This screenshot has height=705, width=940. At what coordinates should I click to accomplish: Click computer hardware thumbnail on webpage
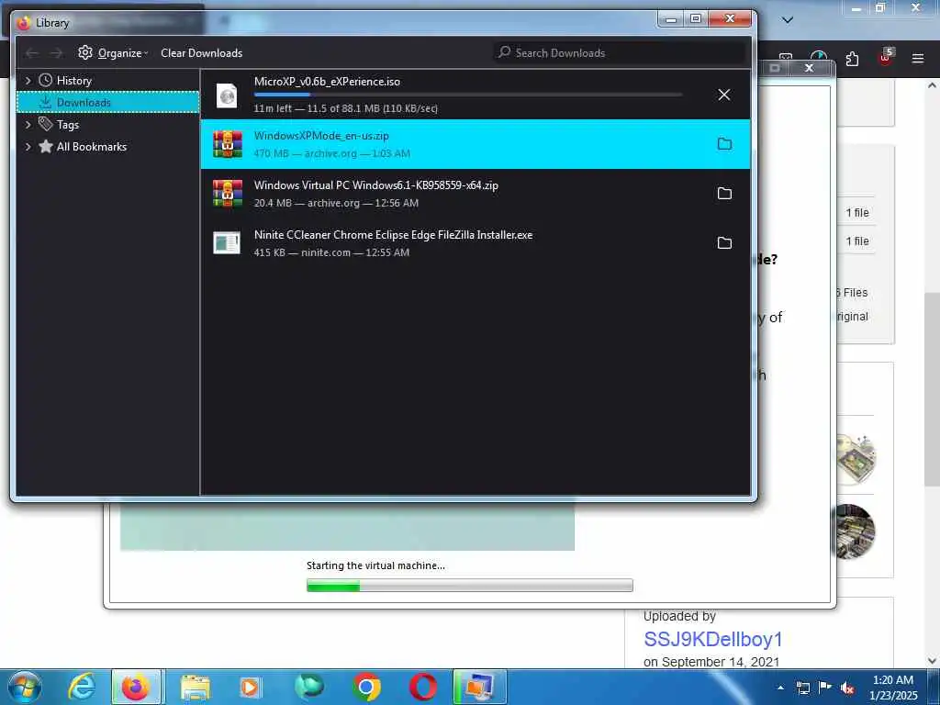click(855, 532)
